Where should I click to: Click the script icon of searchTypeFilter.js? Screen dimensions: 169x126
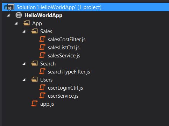[x=42, y=71]
